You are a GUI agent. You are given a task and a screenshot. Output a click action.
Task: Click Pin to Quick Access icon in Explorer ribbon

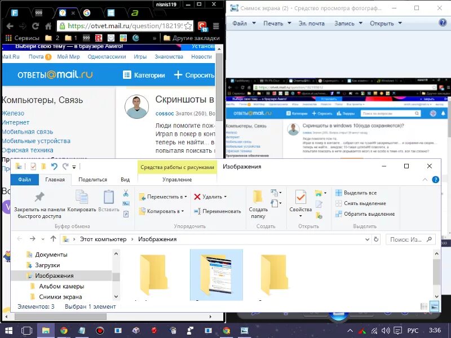tap(39, 197)
